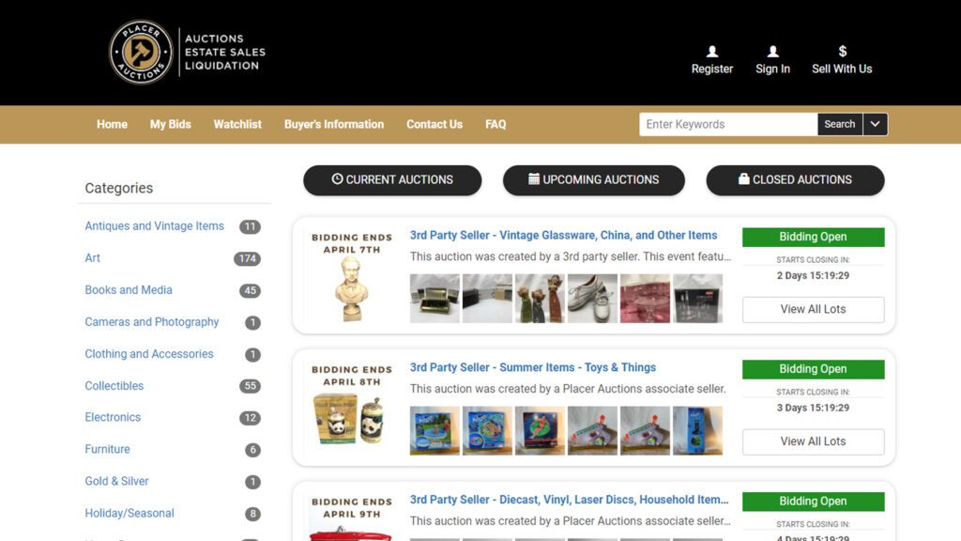The height and width of the screenshot is (541, 961).
Task: Open Cameras and Photography category
Action: click(x=152, y=321)
